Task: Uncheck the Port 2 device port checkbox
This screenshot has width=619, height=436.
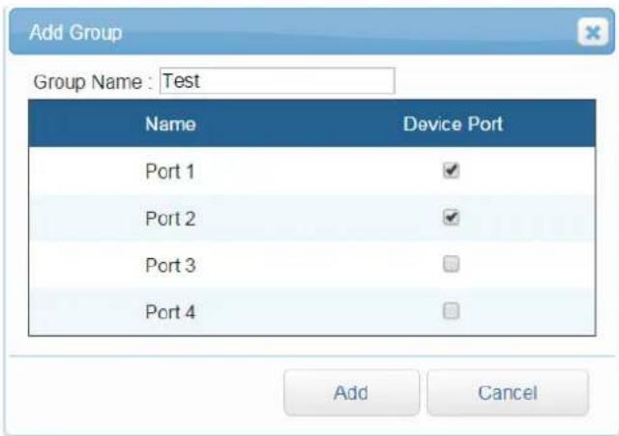Action: tap(451, 218)
